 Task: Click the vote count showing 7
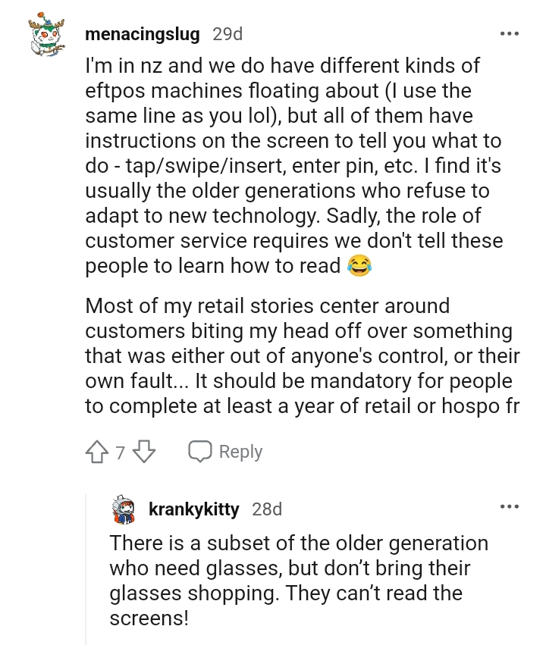point(119,451)
